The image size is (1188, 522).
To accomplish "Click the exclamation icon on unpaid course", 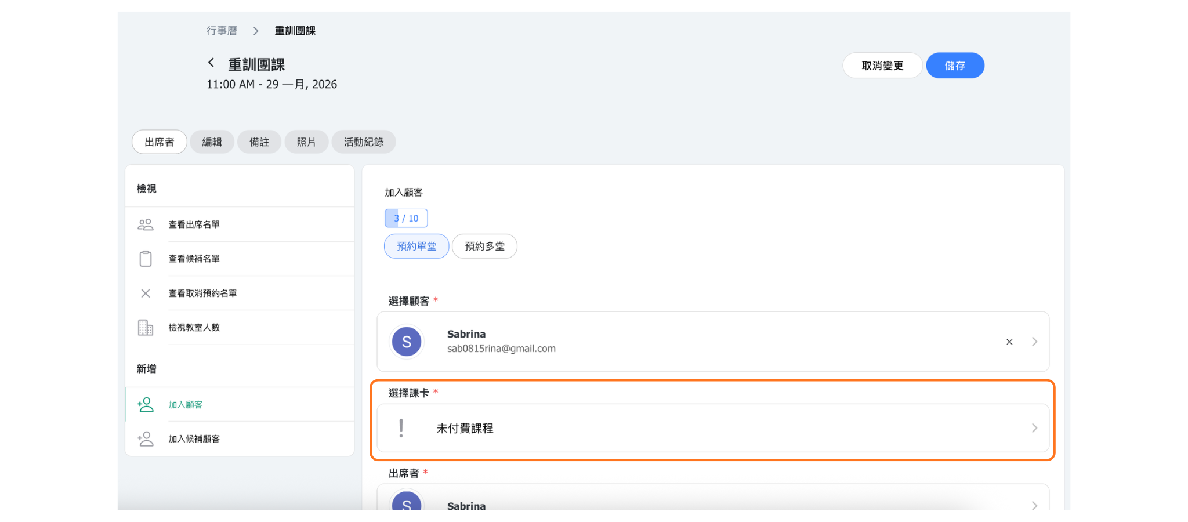I will point(401,428).
